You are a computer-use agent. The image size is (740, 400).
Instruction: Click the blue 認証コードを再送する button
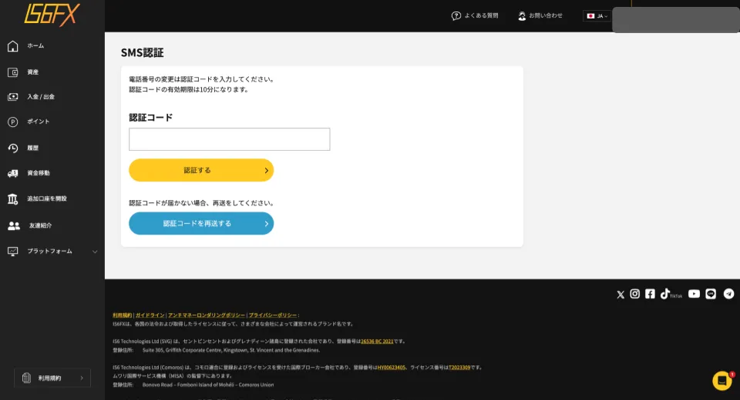[201, 223]
